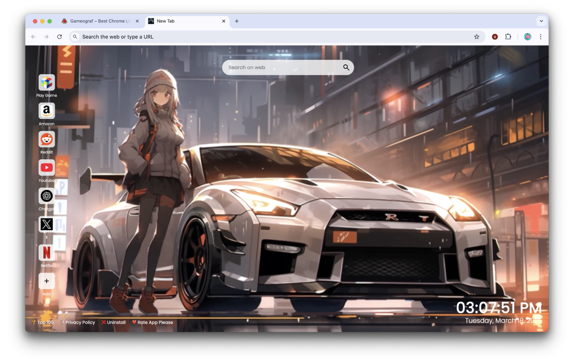The height and width of the screenshot is (359, 574).
Task: Launch the Youtube shortcut
Action: (46, 167)
